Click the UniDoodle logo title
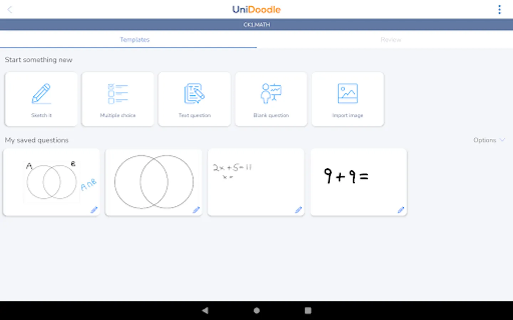 click(x=256, y=10)
